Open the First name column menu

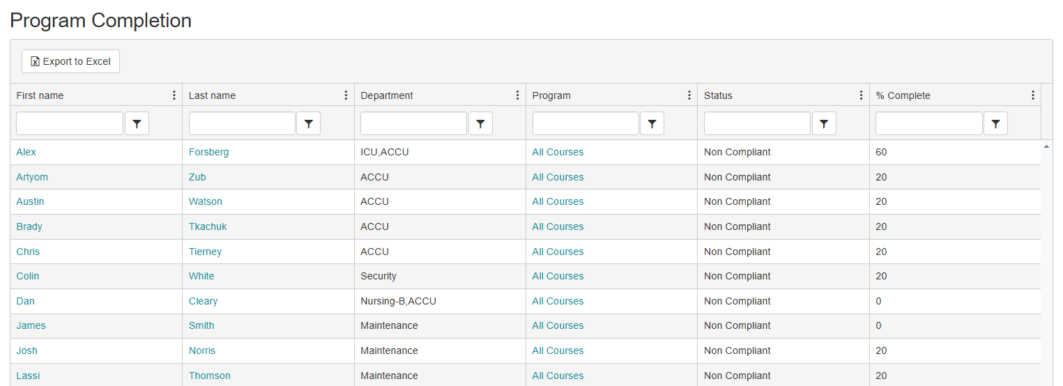[174, 95]
